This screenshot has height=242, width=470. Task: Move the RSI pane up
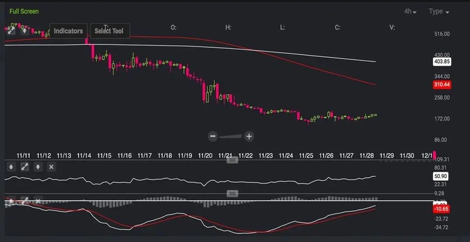11,167
